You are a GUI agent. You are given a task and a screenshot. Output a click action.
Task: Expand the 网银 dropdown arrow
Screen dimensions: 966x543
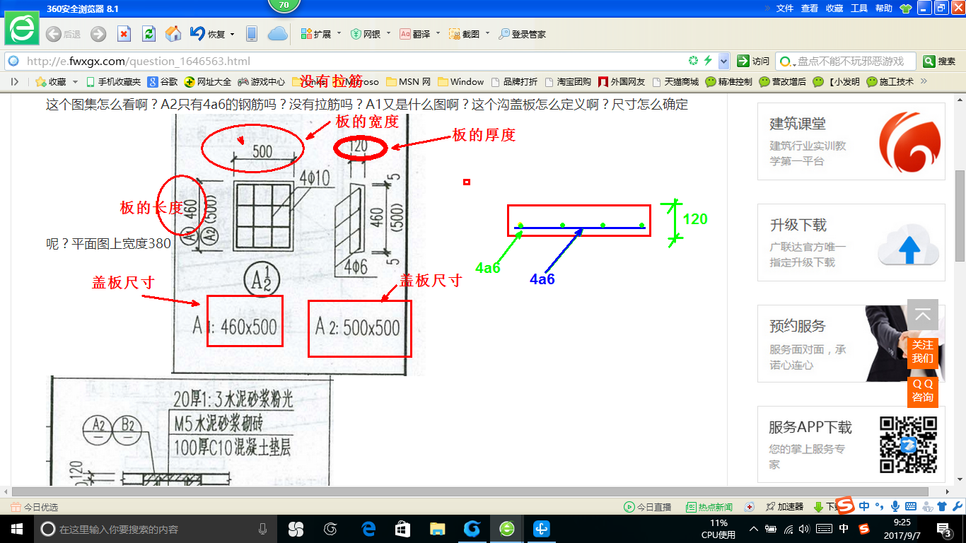coord(388,34)
